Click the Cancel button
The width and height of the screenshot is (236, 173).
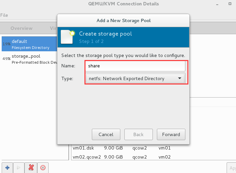(x=106, y=134)
